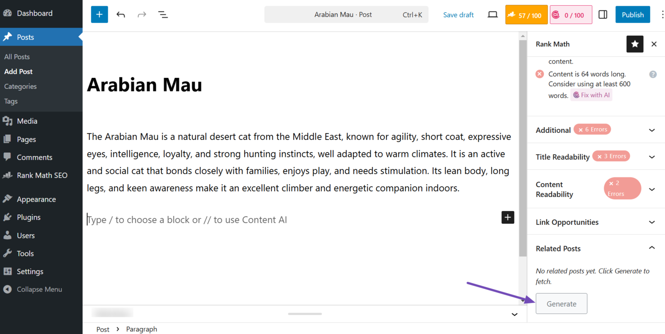The height and width of the screenshot is (334, 665).
Task: Toggle the Settings sidebar panel icon
Action: tap(603, 15)
